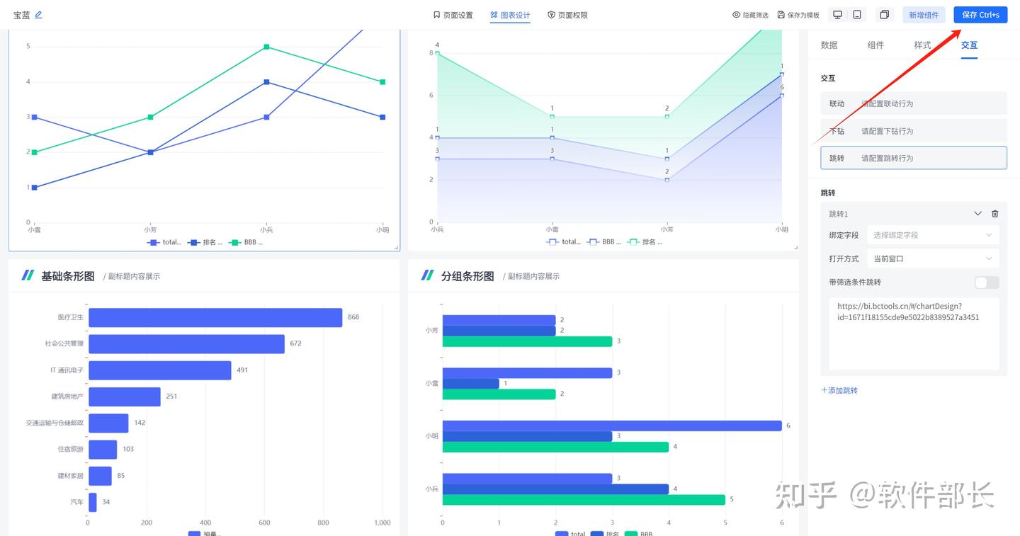Click the 跳转1 section label
This screenshot has height=536, width=1020.
tap(838, 214)
